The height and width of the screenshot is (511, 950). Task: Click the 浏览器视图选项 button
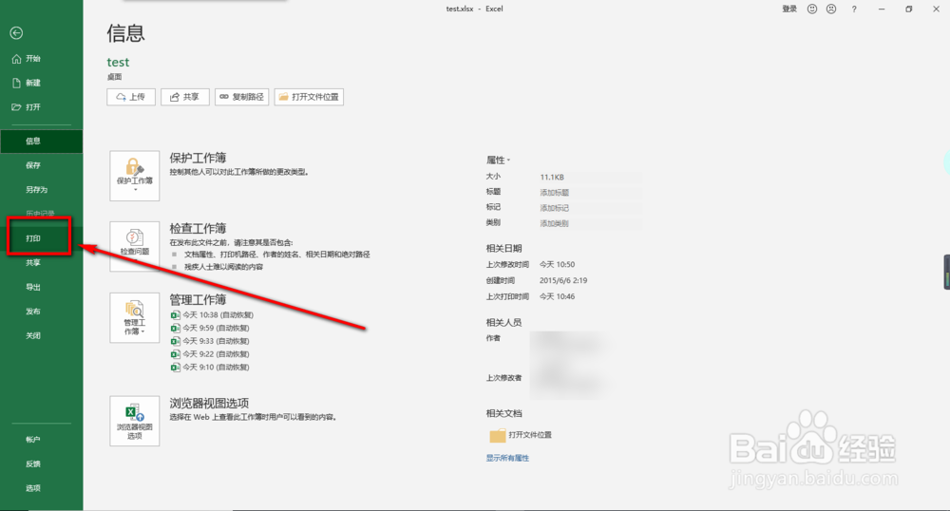pyautogui.click(x=135, y=422)
